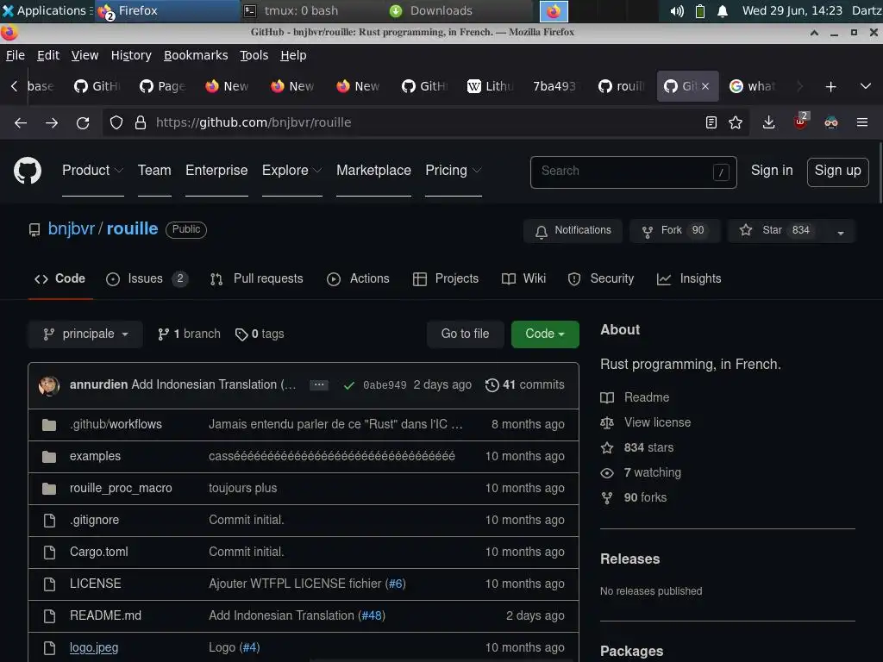Open the Security tab
Screen dimensions: 883x662
pos(601,278)
